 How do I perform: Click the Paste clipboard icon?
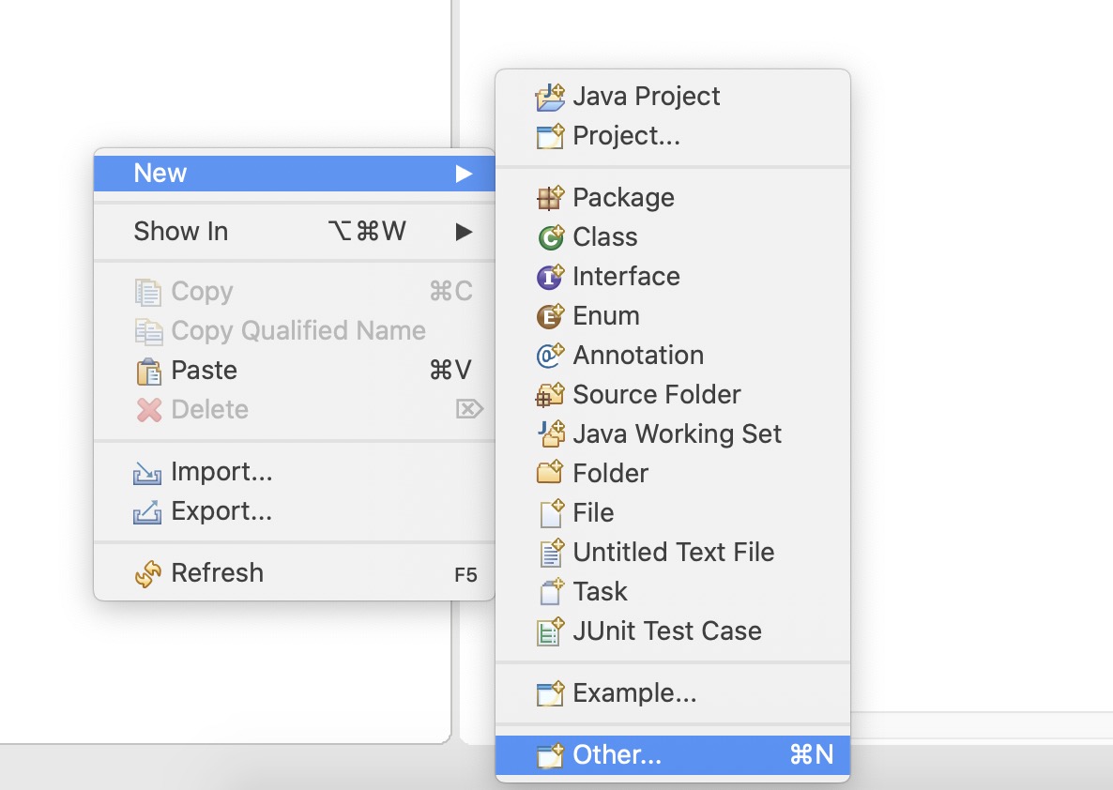pos(148,372)
